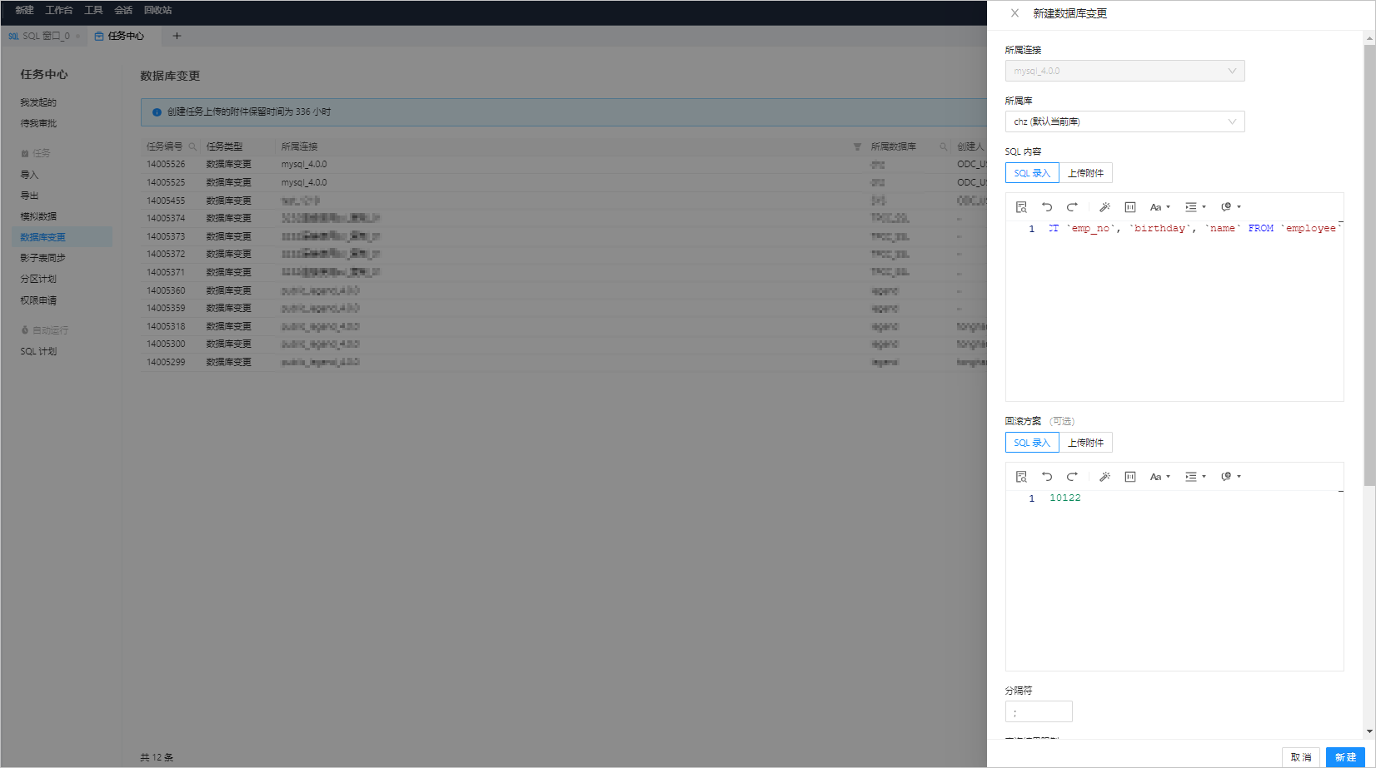Open 新建 menu in top bar
This screenshot has height=768, width=1376.
tap(24, 10)
